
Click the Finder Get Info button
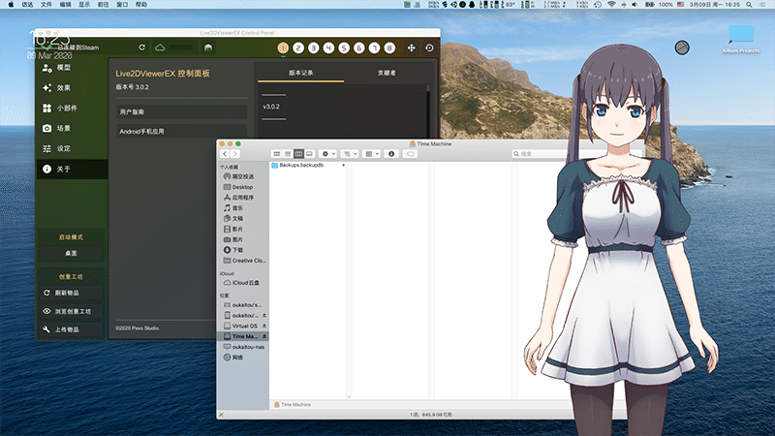391,154
